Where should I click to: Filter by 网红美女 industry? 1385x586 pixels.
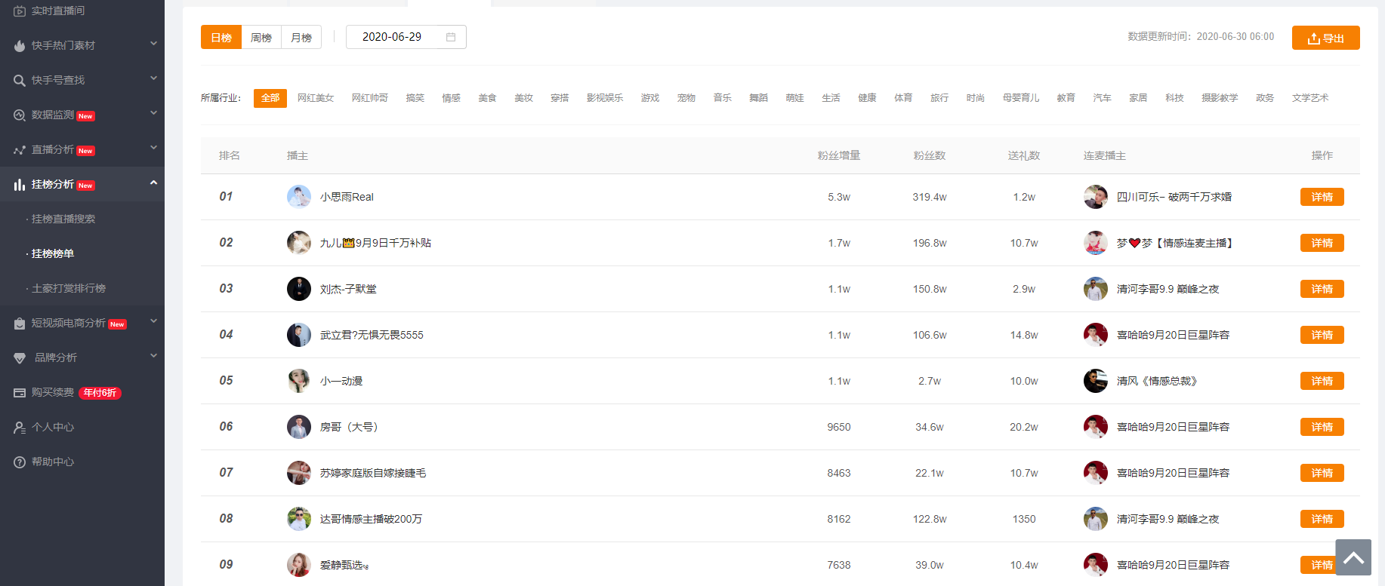316,98
